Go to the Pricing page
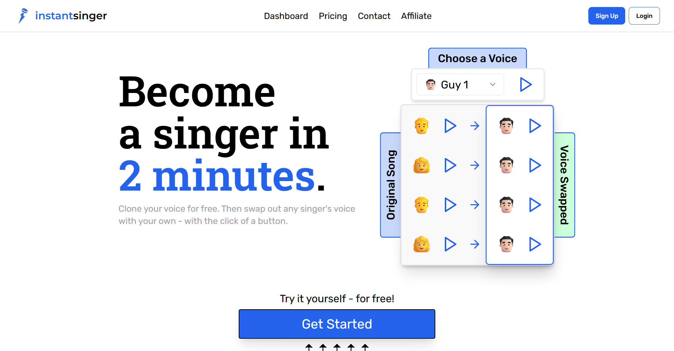 point(333,16)
